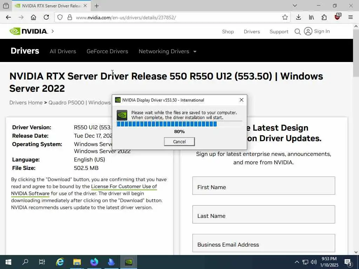Select All Drivers in the black bar
The height and width of the screenshot is (269, 359).
click(63, 51)
